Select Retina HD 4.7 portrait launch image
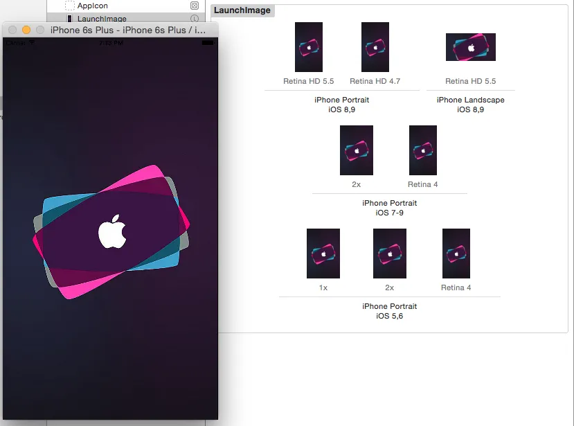 [375, 47]
